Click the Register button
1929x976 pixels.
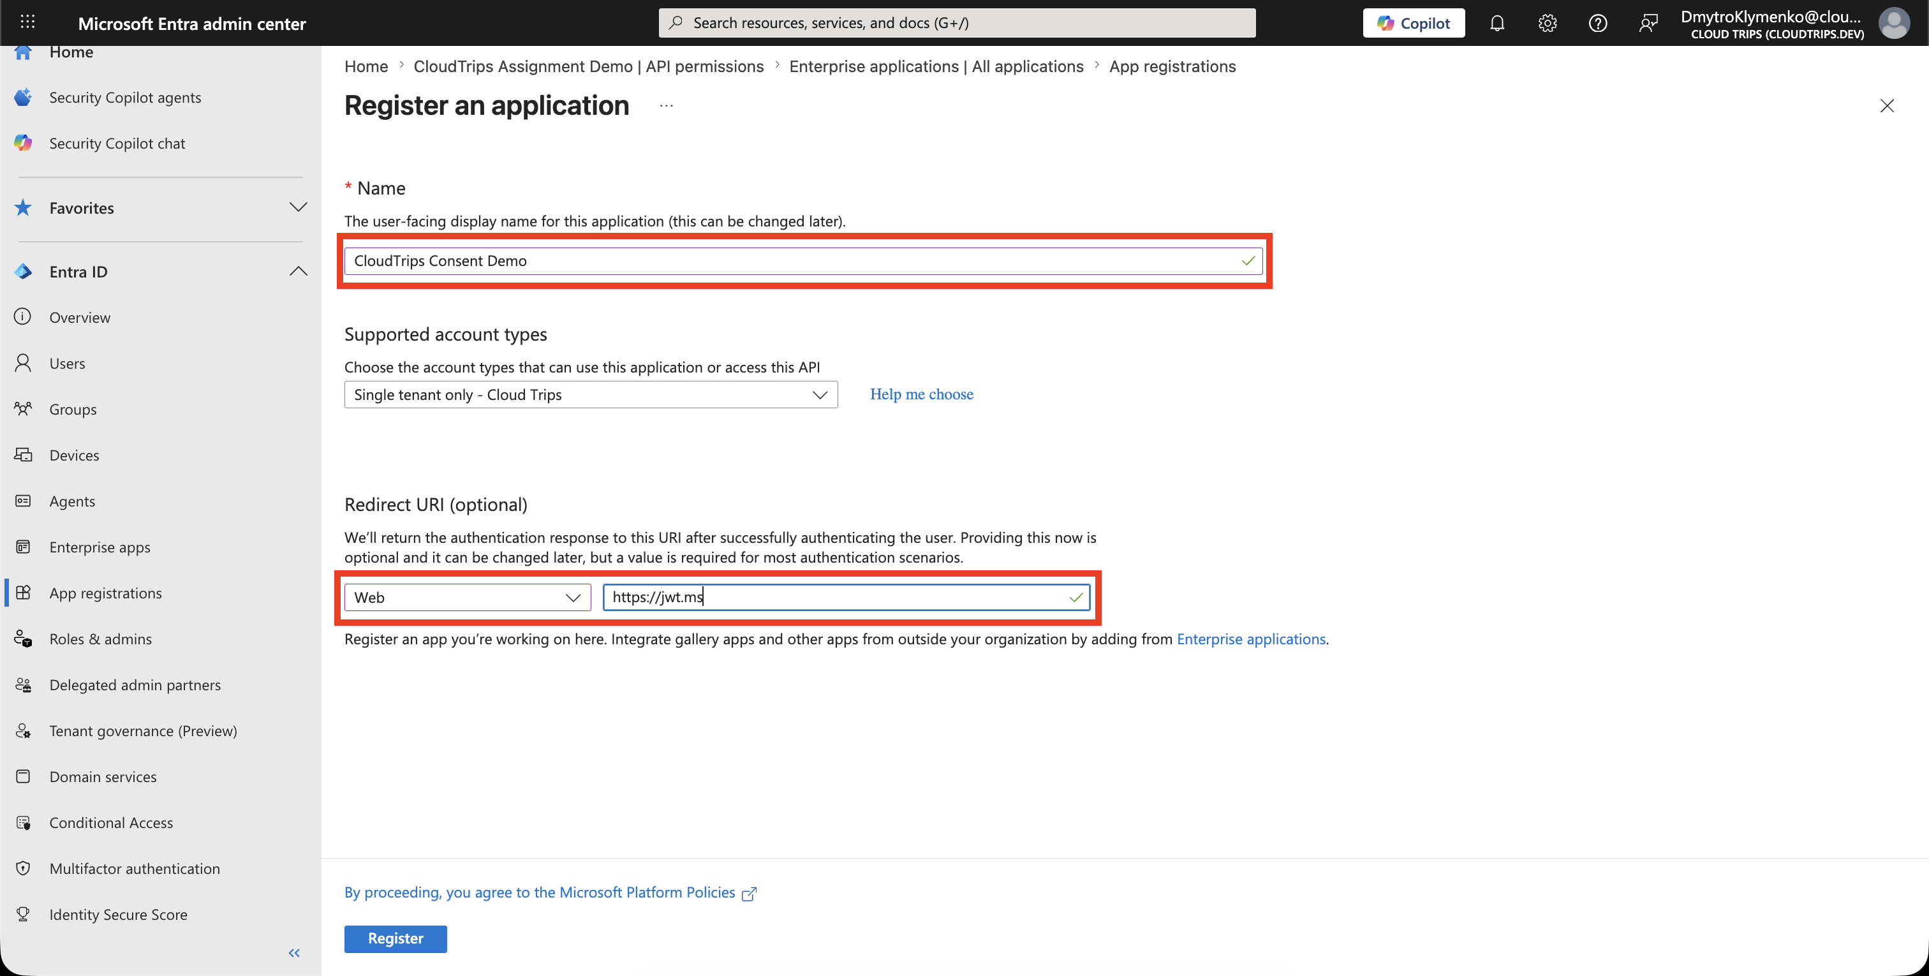click(x=395, y=938)
